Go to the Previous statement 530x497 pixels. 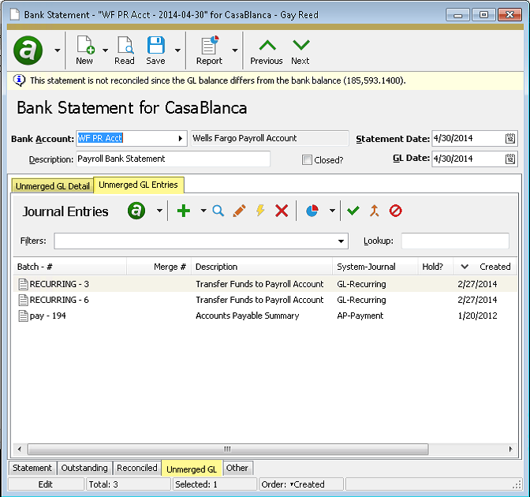click(267, 50)
